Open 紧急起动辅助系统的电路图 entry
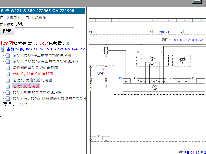 [35, 68]
